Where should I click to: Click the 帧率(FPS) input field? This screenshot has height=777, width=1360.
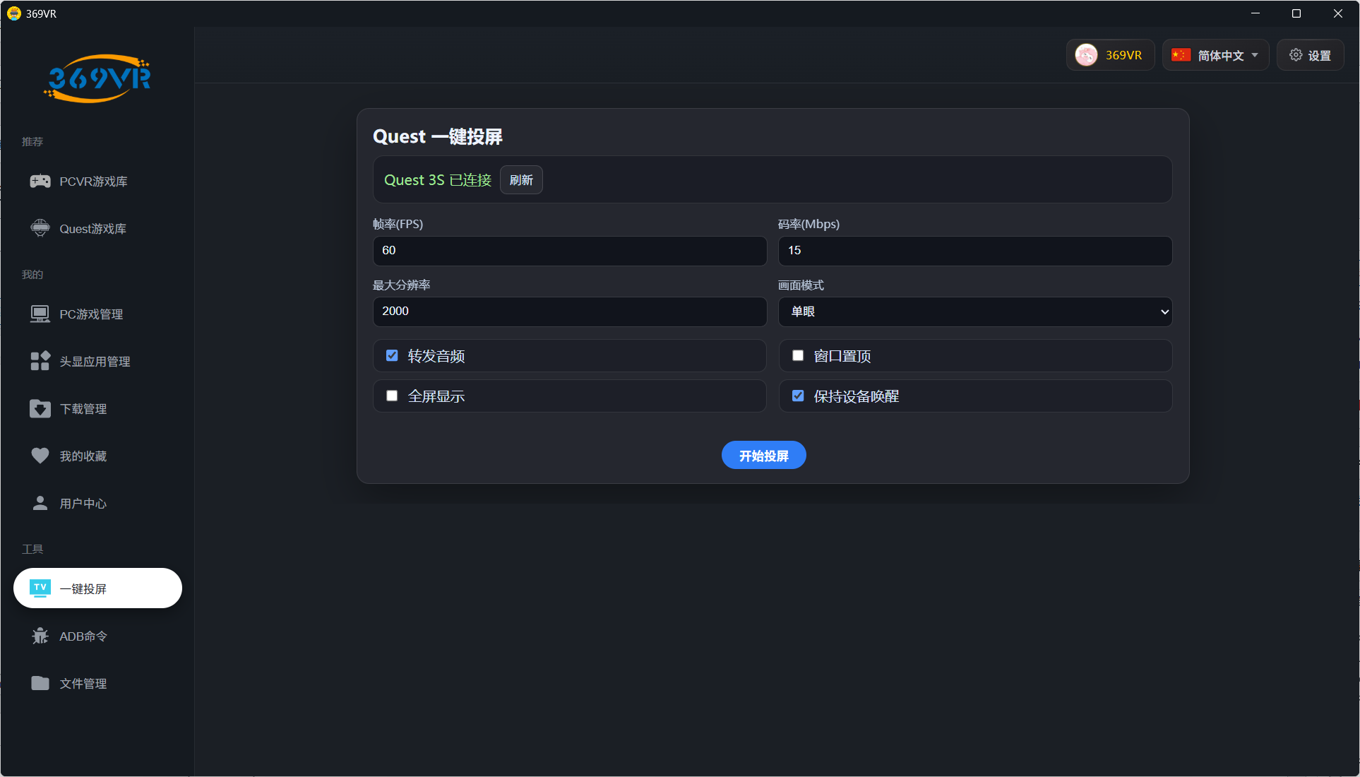pyautogui.click(x=569, y=250)
